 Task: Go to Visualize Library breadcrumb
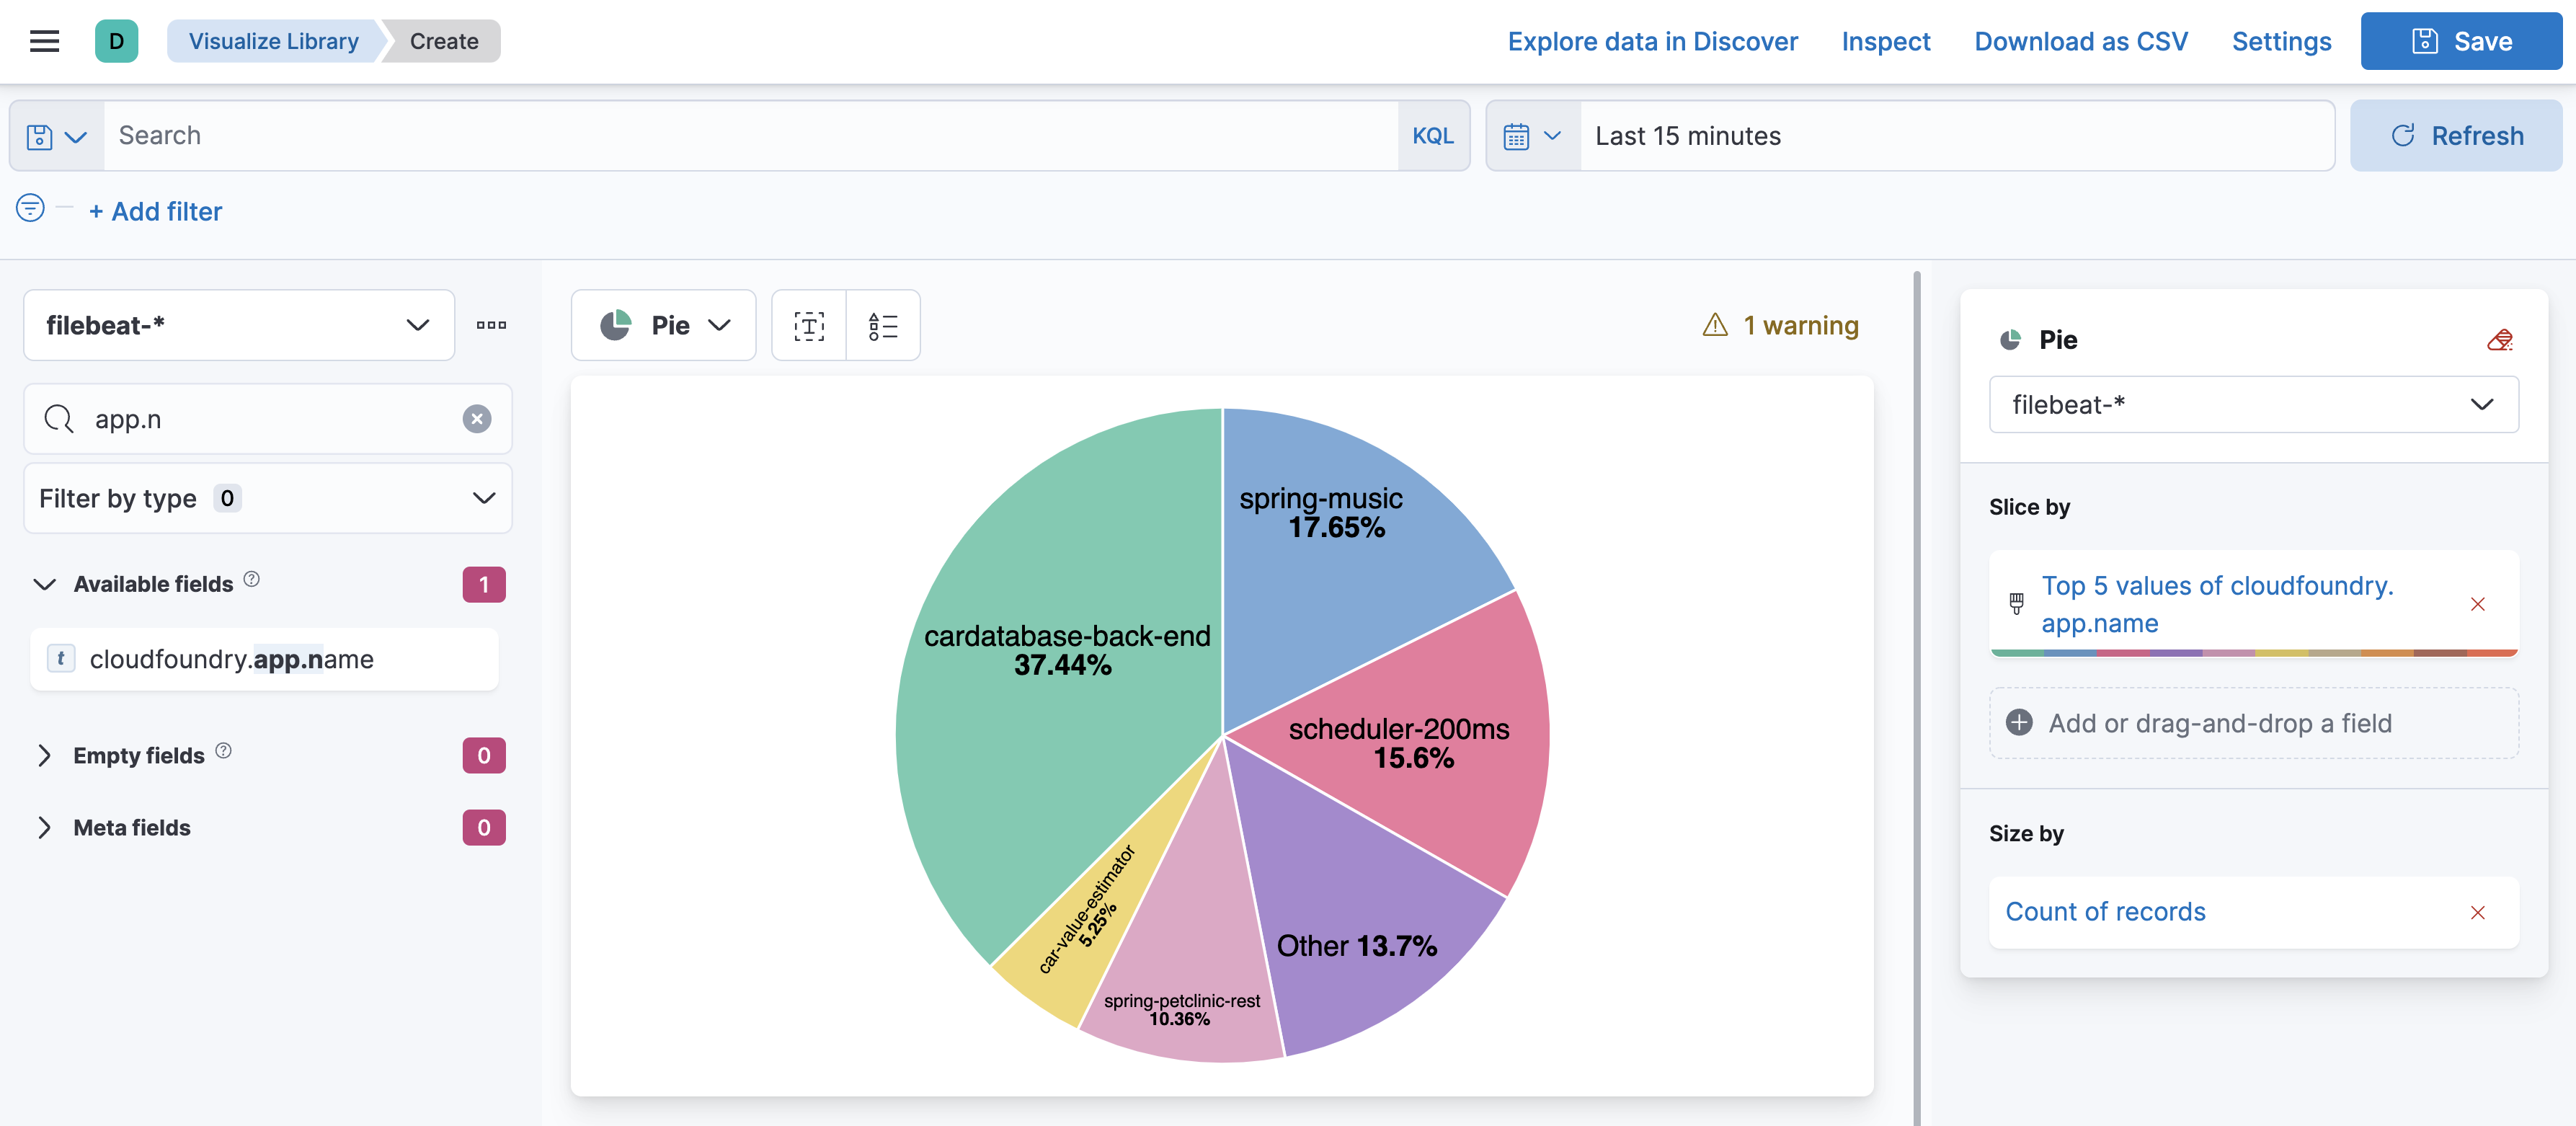pos(273,41)
